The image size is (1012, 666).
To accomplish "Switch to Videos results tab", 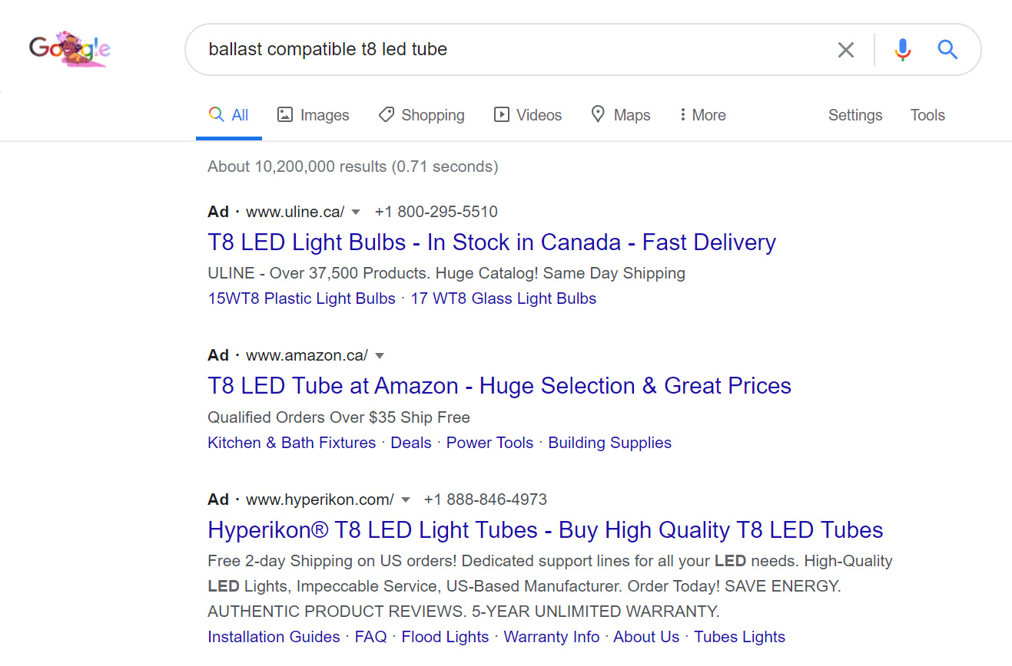I will tap(527, 115).
